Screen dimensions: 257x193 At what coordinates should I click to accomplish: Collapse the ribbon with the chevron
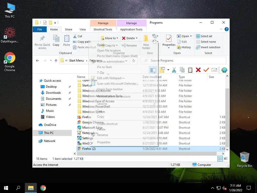(221, 29)
